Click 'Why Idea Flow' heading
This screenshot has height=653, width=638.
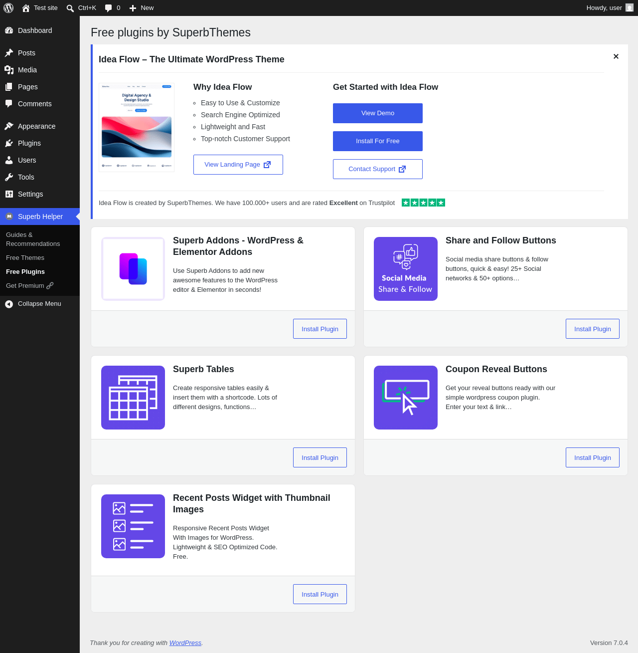[x=222, y=87]
